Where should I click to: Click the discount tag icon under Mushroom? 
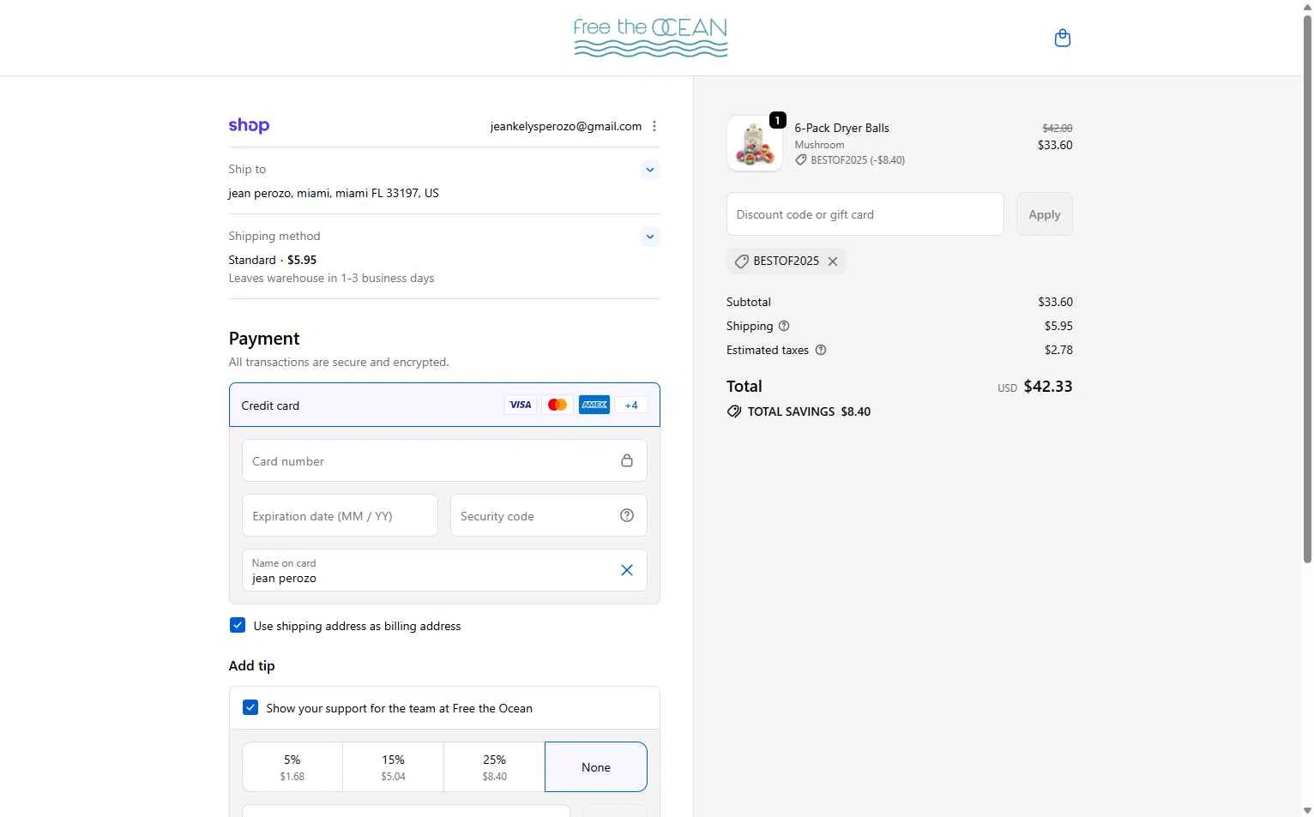(800, 160)
